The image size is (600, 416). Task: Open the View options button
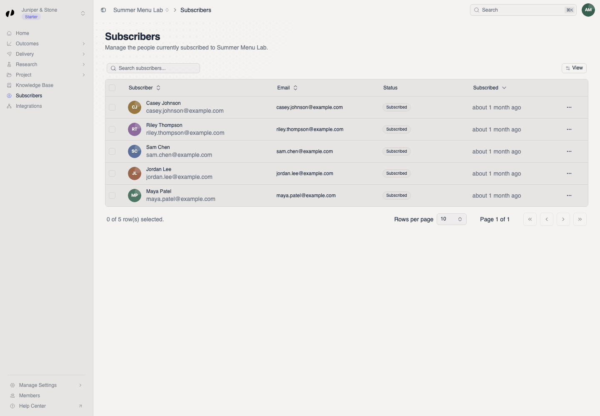(x=574, y=68)
